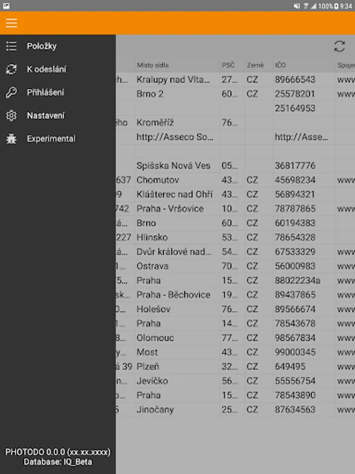Click IČO value 88022234a
355x474 pixels.
coord(297,281)
